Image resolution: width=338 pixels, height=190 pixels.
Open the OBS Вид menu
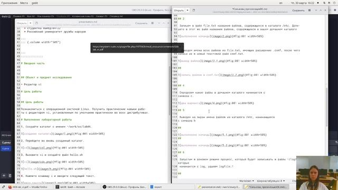click(x=31, y=16)
